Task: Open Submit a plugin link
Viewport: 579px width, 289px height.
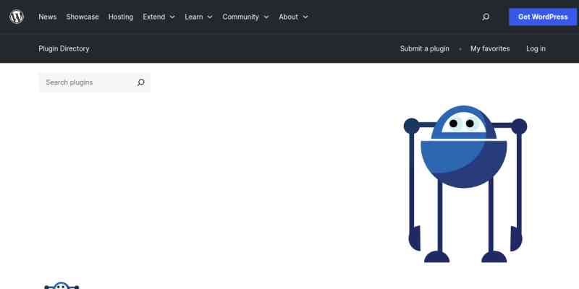Action: [424, 48]
